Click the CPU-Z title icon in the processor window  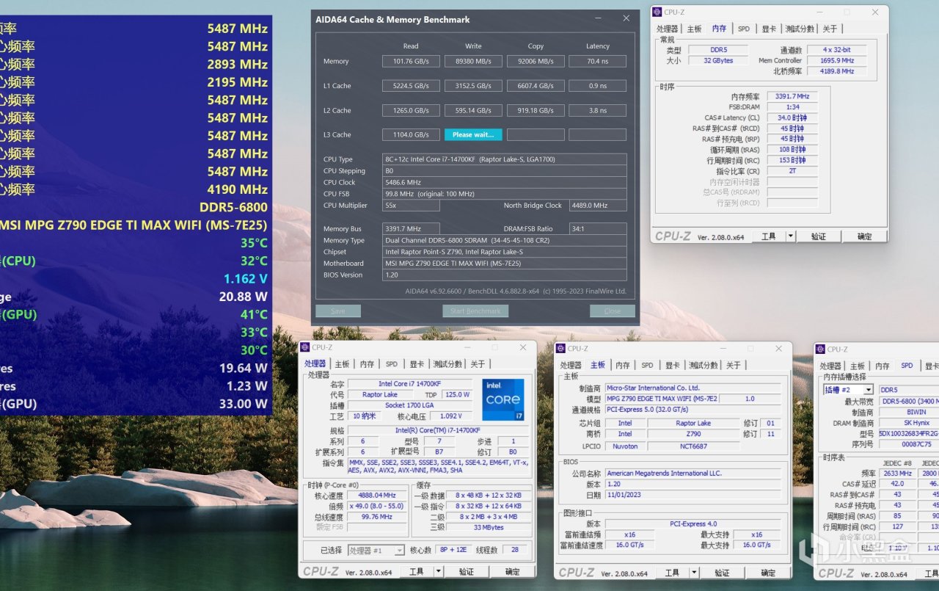tap(306, 347)
